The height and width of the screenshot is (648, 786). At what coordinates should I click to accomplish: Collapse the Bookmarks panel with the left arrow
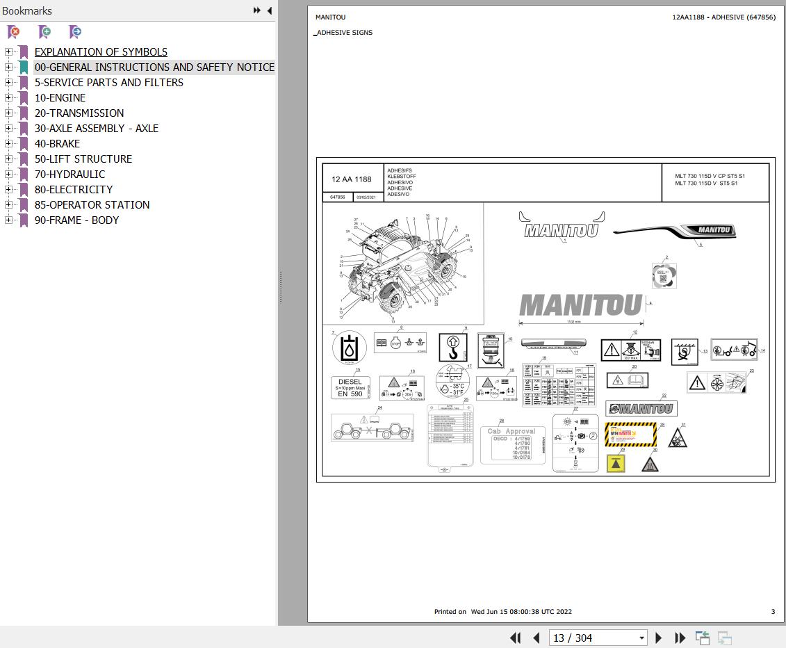coord(270,10)
